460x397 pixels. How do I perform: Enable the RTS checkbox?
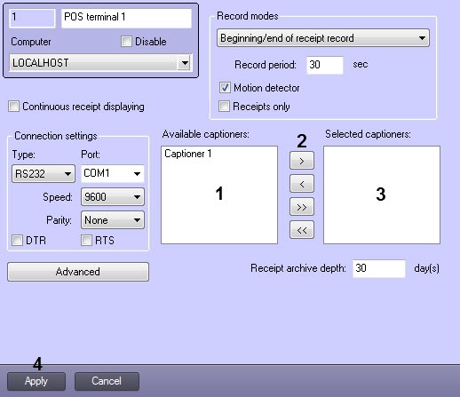[86, 240]
